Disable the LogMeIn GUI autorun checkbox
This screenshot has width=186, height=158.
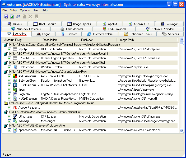(x=10, y=94)
